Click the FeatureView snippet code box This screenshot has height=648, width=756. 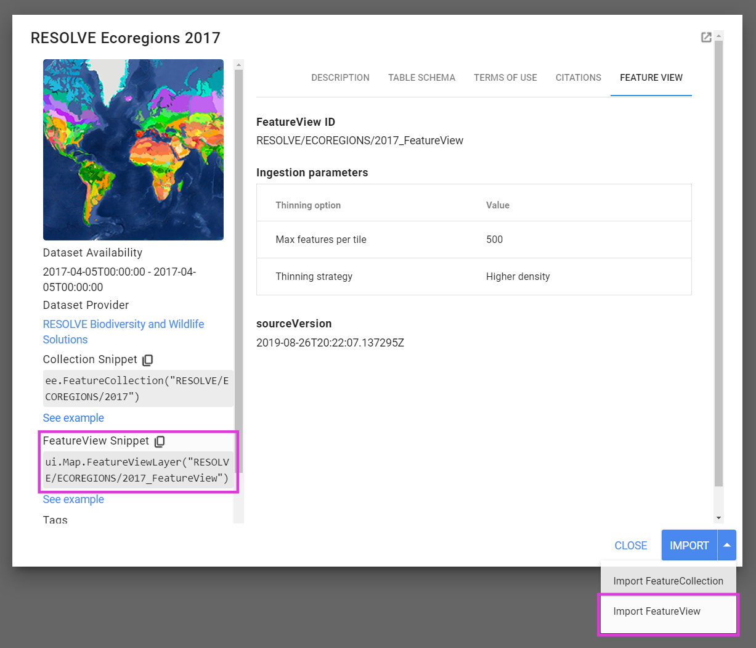point(137,470)
